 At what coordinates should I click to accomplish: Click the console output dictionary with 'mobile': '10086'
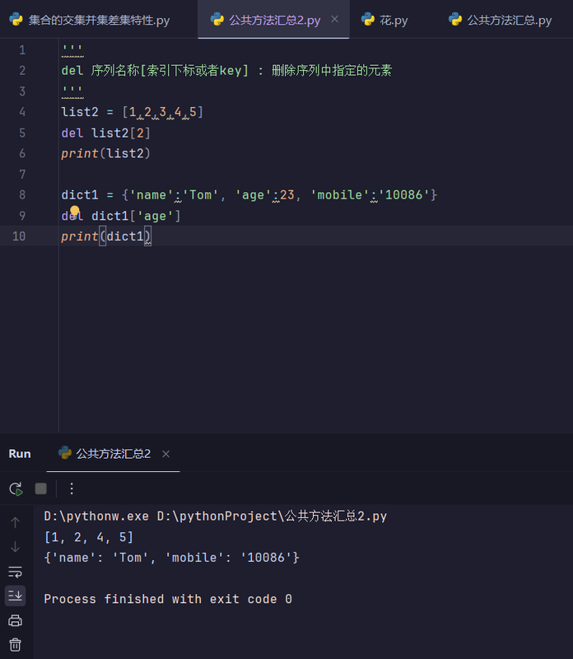click(x=172, y=558)
